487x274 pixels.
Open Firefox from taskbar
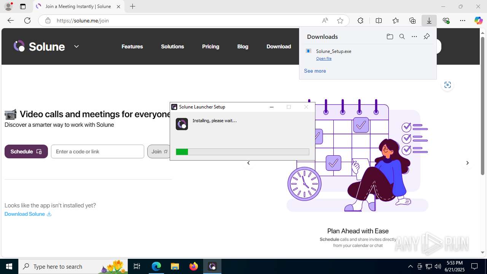[194, 266]
